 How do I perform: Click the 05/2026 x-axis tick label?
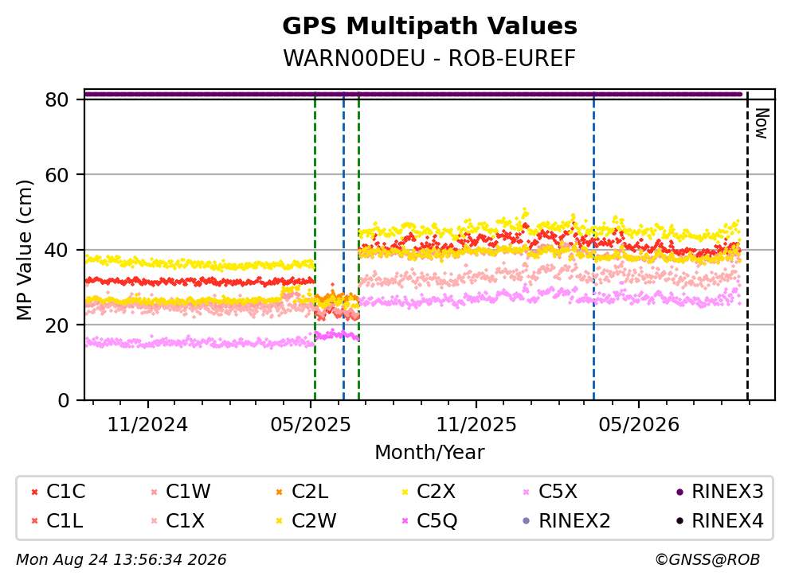(x=639, y=425)
